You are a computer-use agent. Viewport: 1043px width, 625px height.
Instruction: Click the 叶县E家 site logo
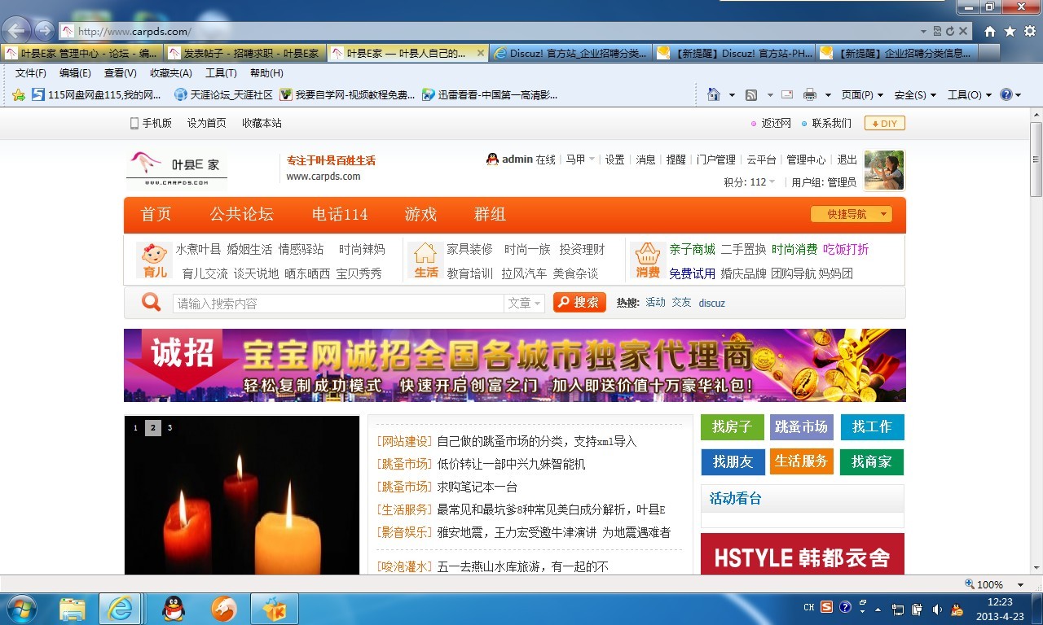click(x=177, y=170)
